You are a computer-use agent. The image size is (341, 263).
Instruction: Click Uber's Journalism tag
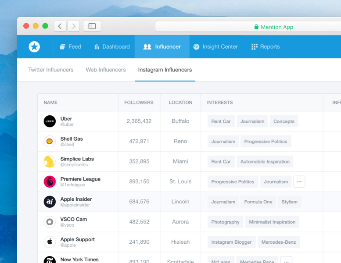pos(252,121)
